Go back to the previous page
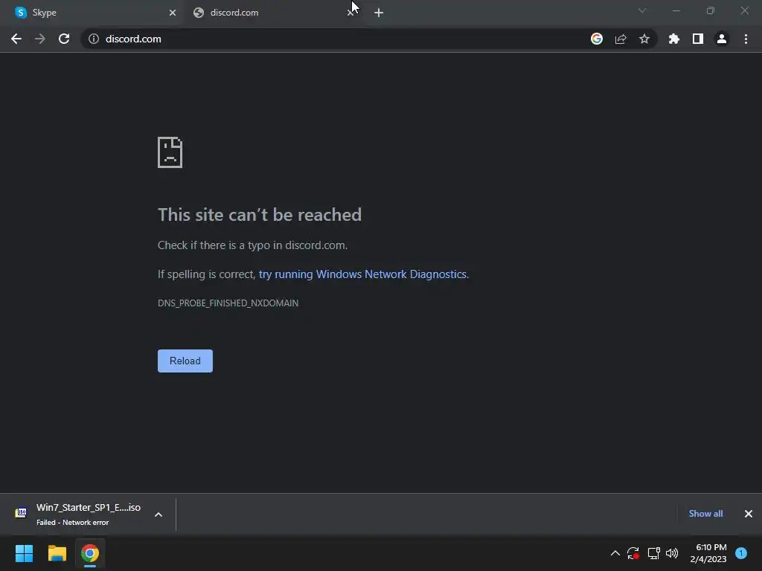 pos(16,39)
